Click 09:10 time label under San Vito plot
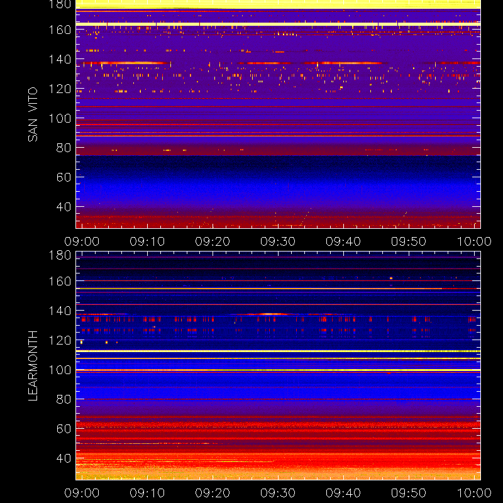 [147, 241]
